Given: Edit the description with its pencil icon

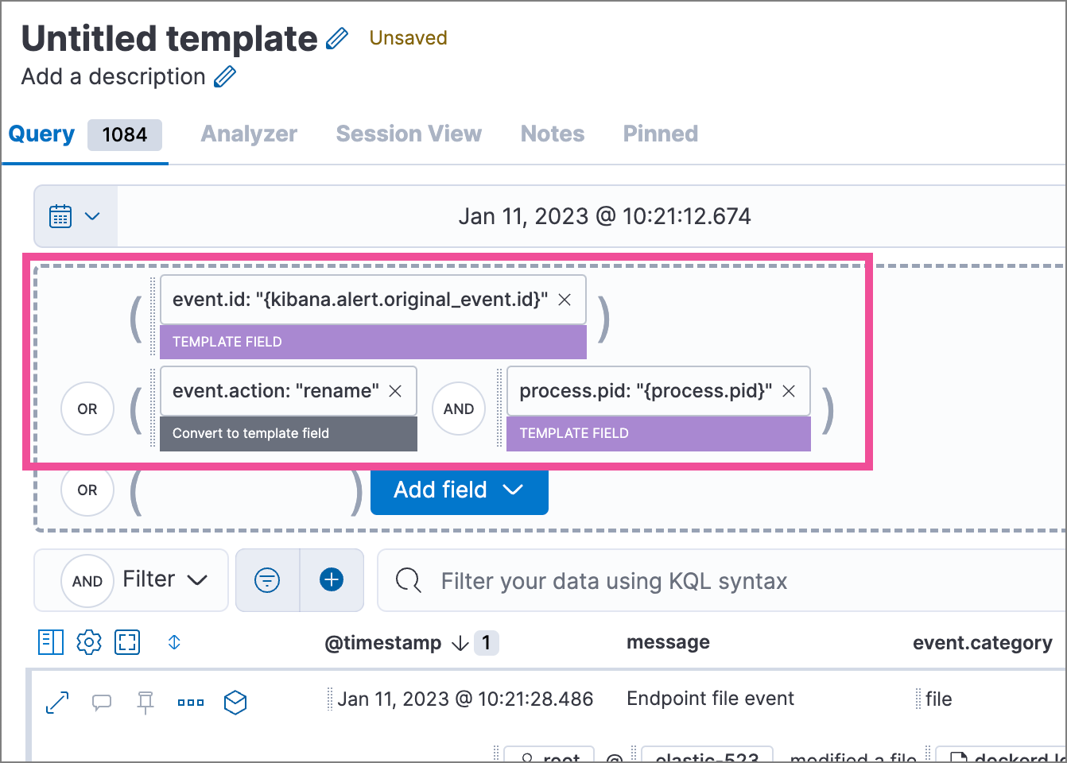Looking at the screenshot, I should click(225, 76).
